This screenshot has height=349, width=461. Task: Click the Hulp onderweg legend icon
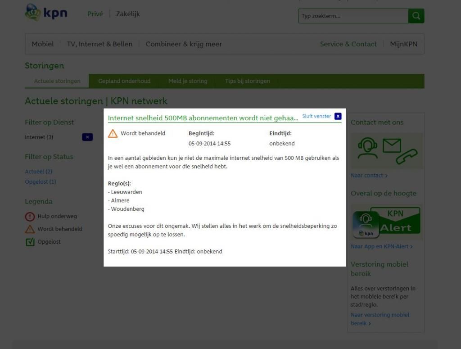pyautogui.click(x=30, y=217)
